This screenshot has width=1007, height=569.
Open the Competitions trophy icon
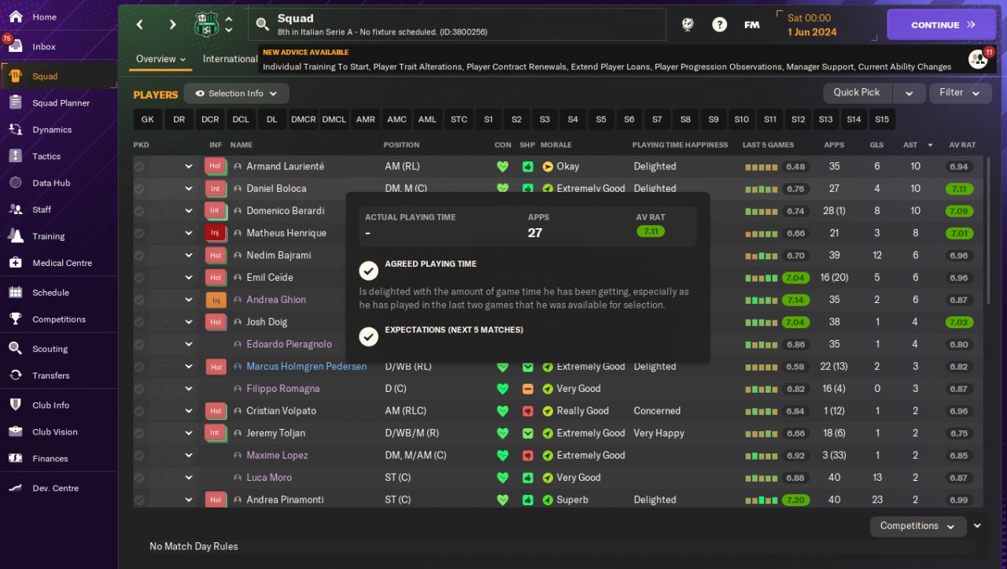click(x=15, y=320)
